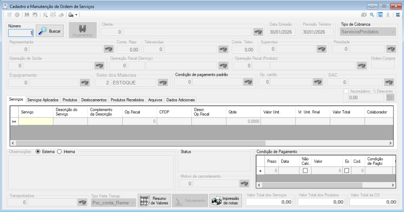Click the Representante lookup icon
Screen dimensions: 404x212
[109, 49]
